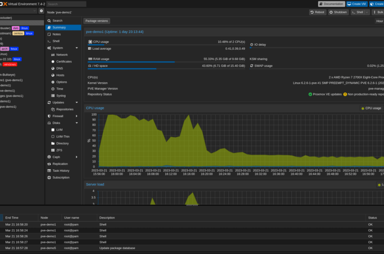Image resolution: width=384 pixels, height=254 pixels.
Task: Click the LVM-Thin icon
Action: (x=53, y=137)
